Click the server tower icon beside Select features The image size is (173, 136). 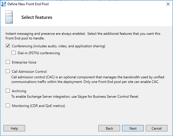tap(9, 17)
